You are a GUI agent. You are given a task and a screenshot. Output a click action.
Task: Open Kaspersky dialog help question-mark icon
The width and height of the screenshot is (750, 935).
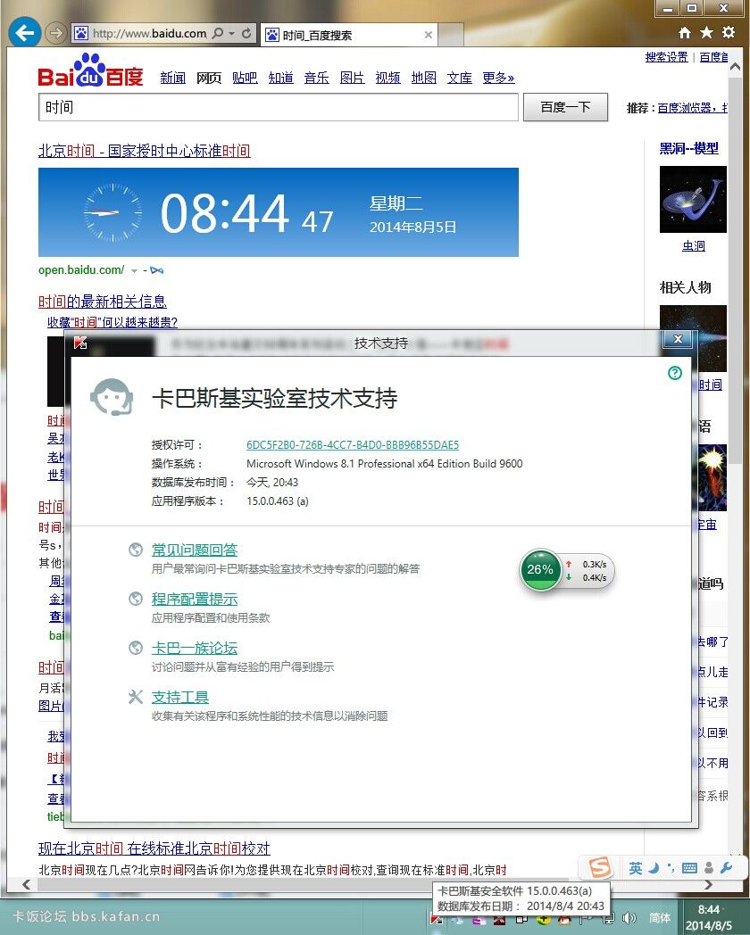pyautogui.click(x=675, y=373)
